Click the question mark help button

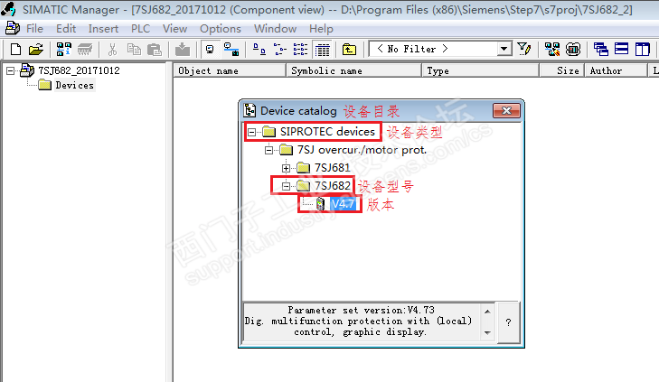[x=508, y=322]
